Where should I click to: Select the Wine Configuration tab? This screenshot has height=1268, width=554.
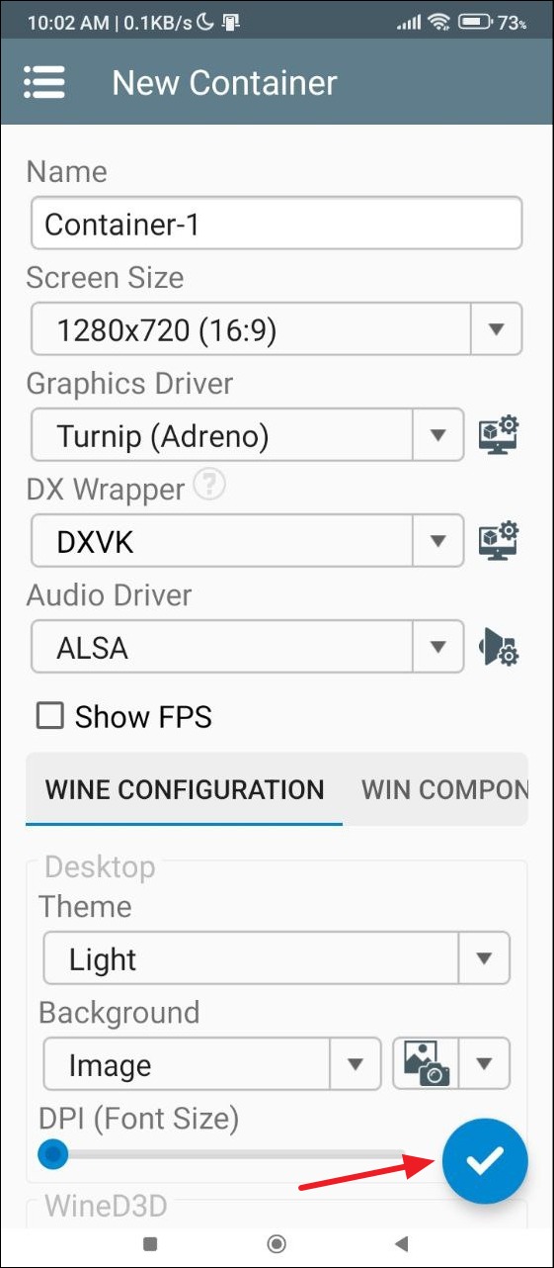point(185,789)
